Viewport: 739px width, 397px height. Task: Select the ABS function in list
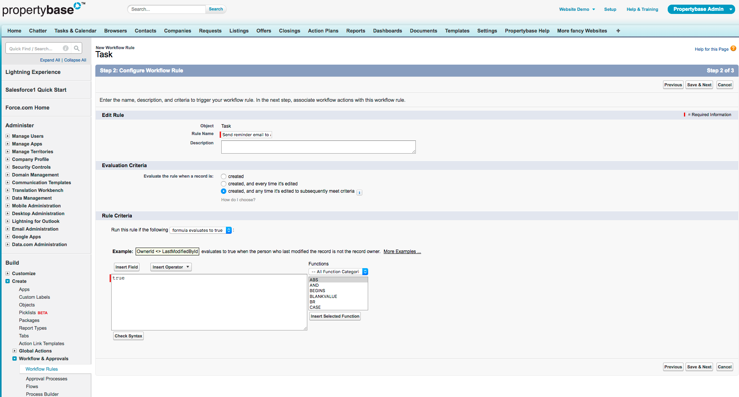click(x=338, y=280)
